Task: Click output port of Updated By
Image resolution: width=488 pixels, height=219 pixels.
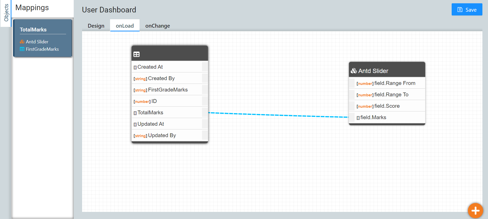Action: point(205,135)
